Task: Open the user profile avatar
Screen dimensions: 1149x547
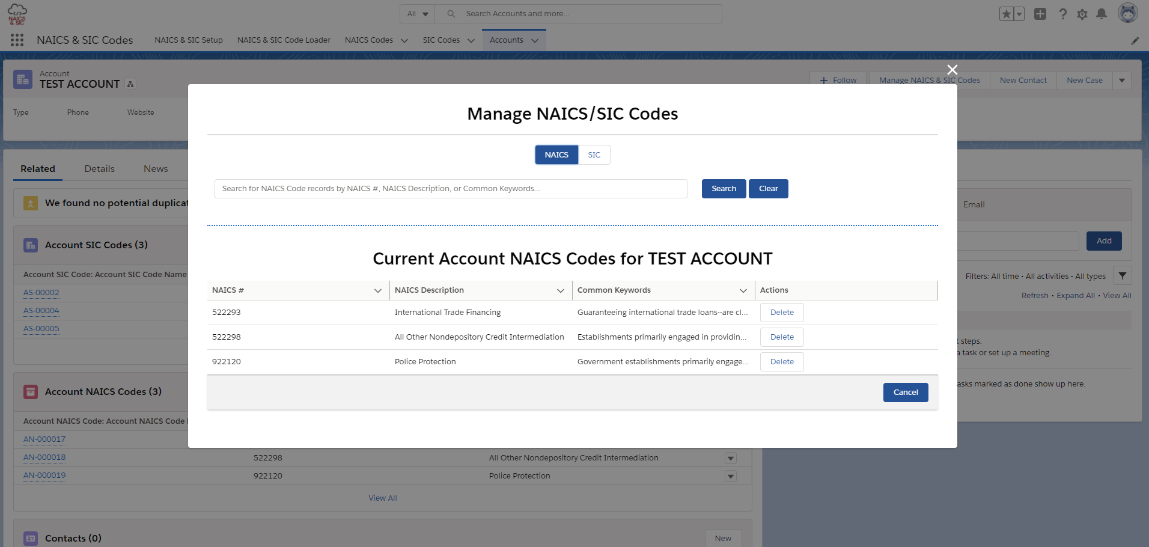Action: [1127, 13]
